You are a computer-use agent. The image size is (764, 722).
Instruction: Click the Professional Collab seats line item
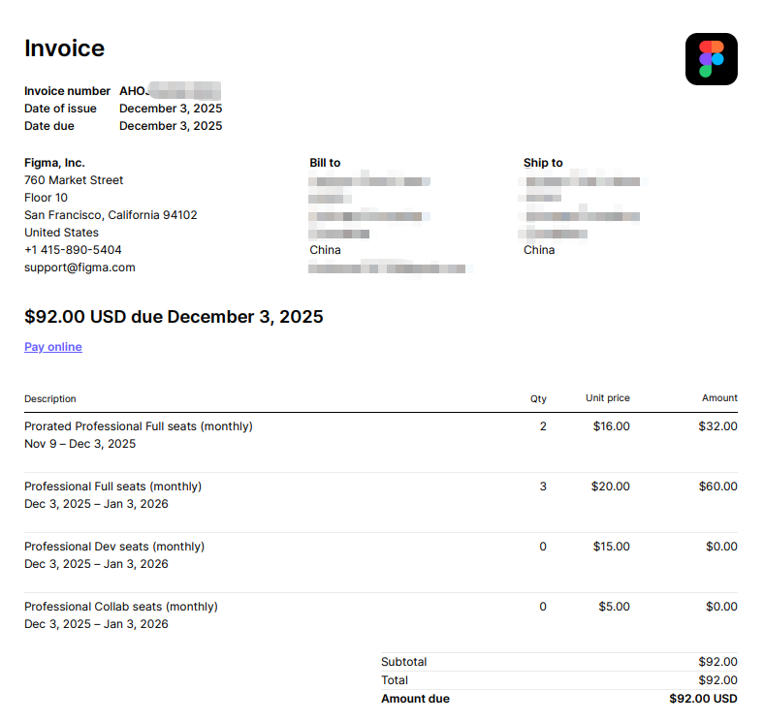[x=121, y=607]
